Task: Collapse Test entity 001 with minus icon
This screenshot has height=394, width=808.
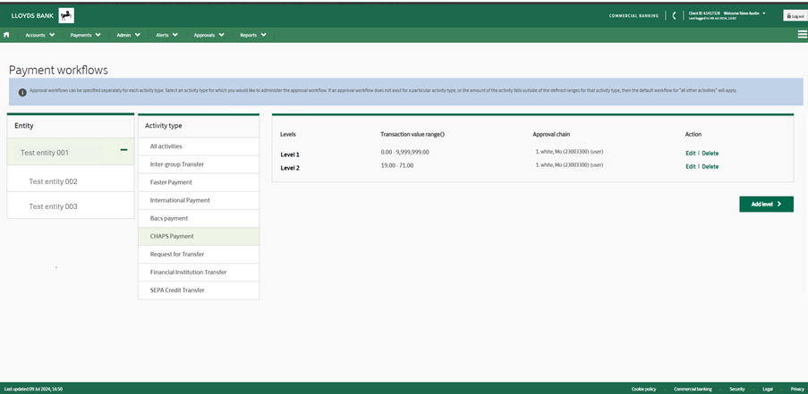Action: pyautogui.click(x=123, y=150)
